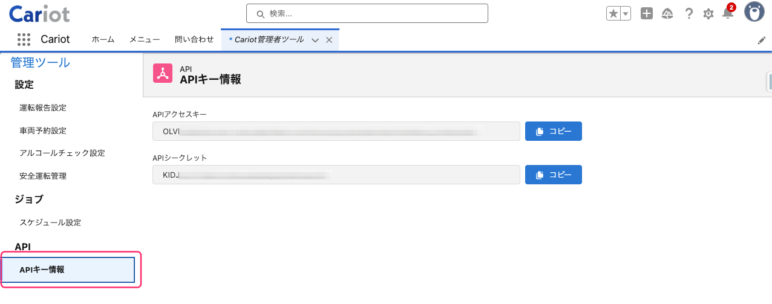772x304 pixels.
Task: Click the 検索 search field
Action: click(367, 13)
